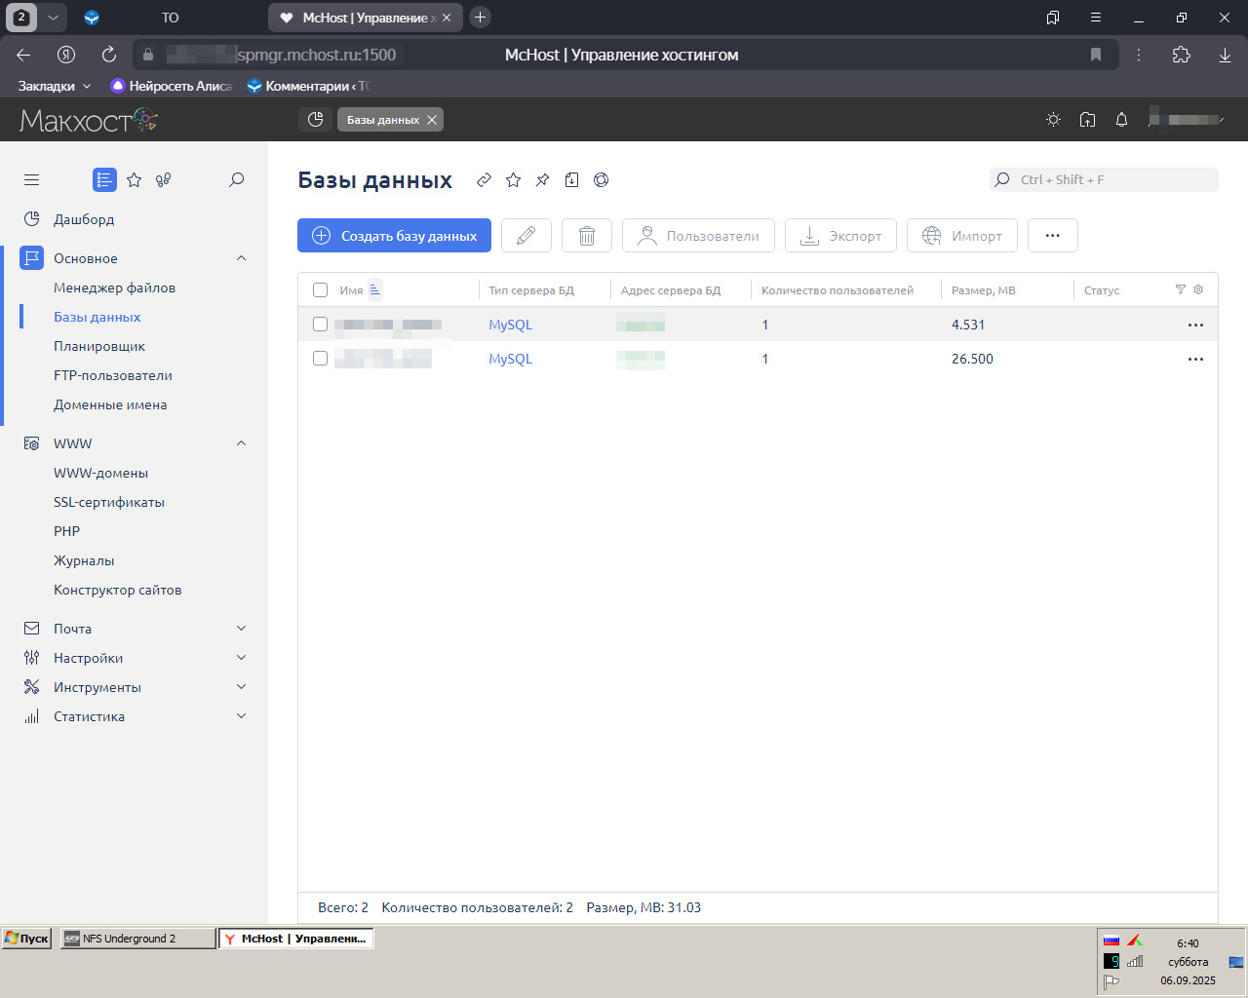The image size is (1248, 998).
Task: Select the list view icon in sidebar
Action: tap(104, 179)
